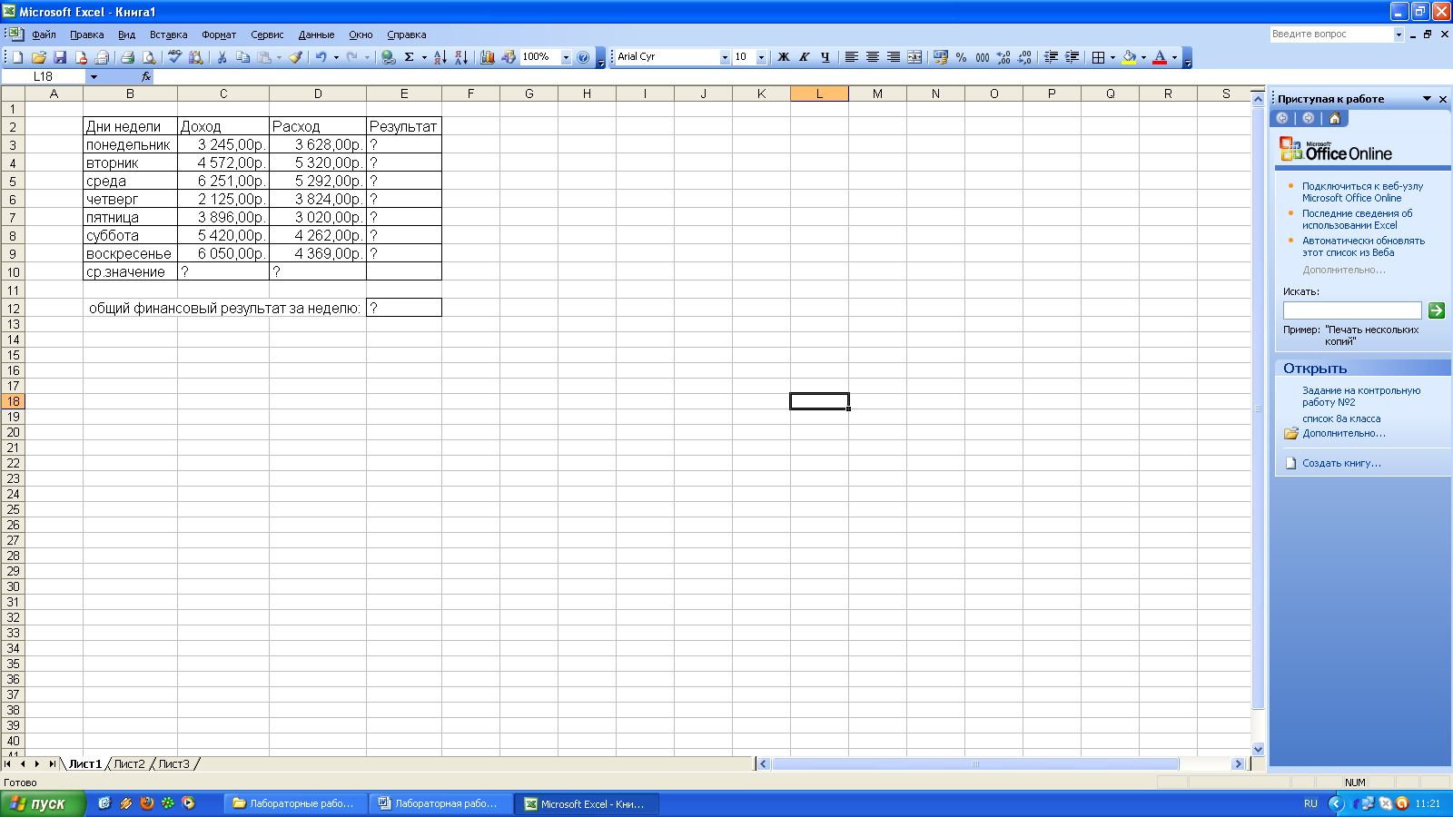Viewport: 1453px width, 817px height.
Task: Click Создать книгу link
Action: [x=1341, y=463]
